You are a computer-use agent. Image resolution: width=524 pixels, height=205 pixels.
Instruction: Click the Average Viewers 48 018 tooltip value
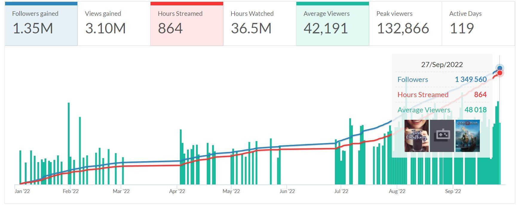pos(475,110)
